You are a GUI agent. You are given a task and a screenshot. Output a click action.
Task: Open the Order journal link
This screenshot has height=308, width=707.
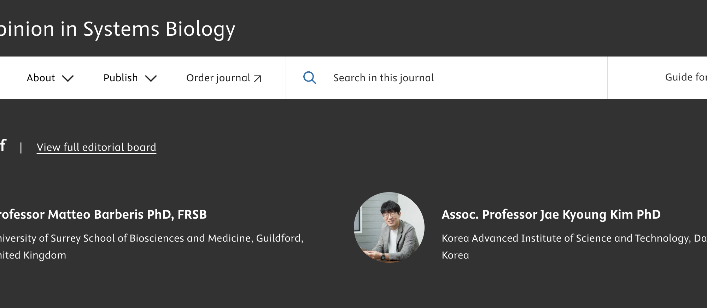pos(224,78)
